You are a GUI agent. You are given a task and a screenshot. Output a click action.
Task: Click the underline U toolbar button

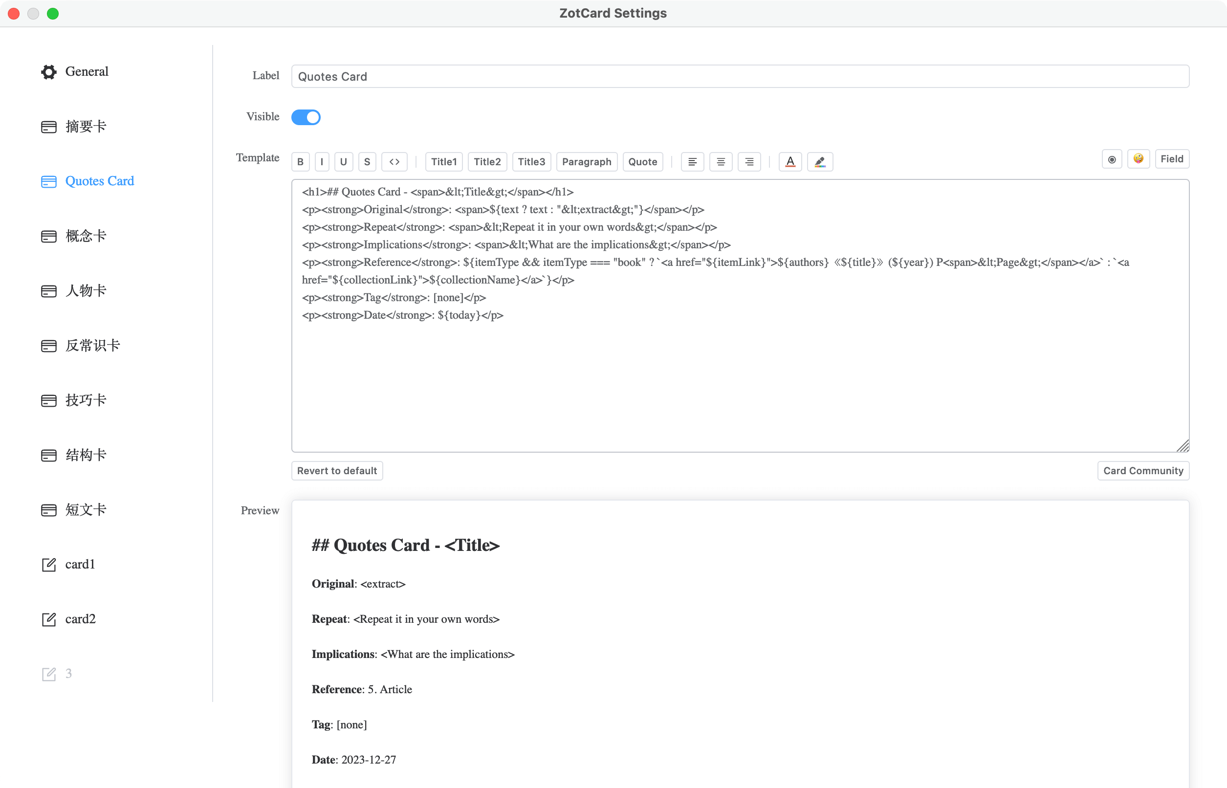[343, 162]
